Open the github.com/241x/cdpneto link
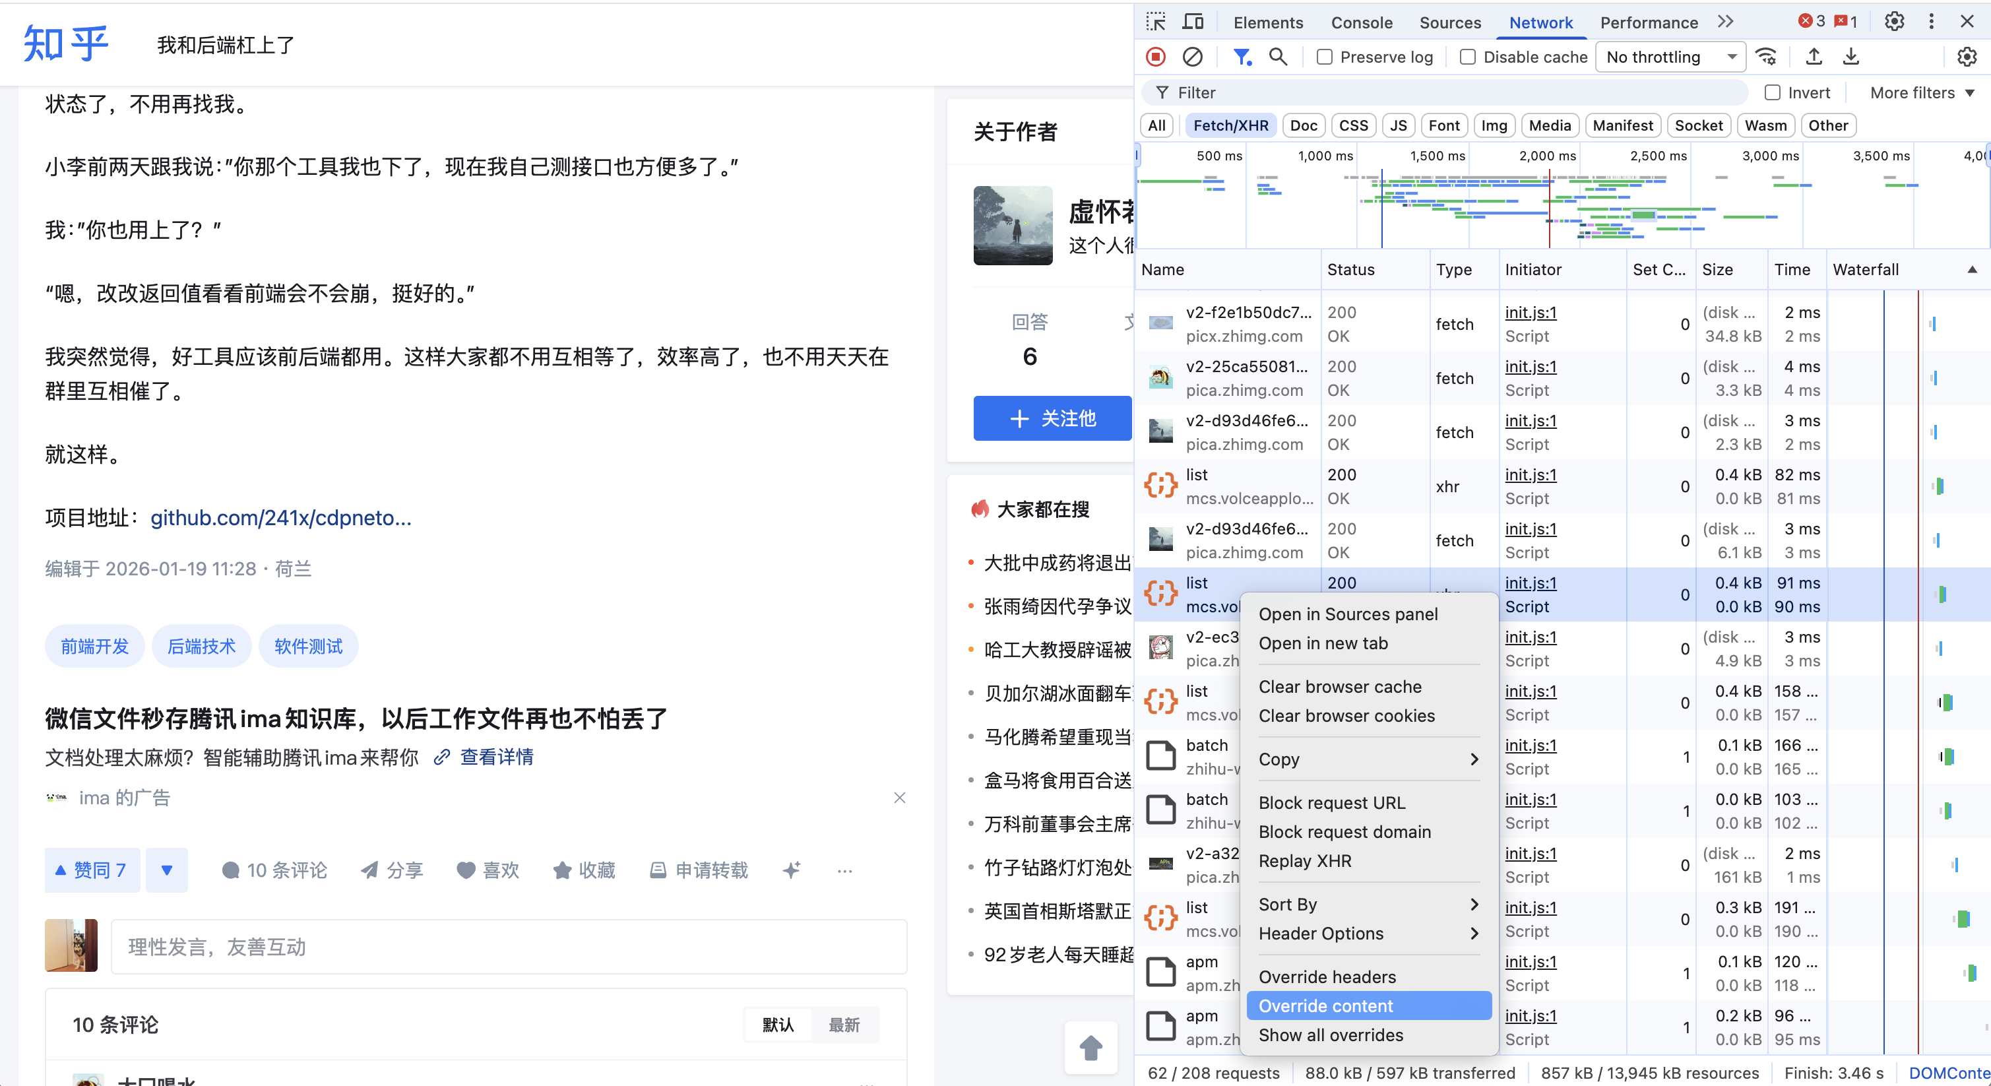 (280, 517)
